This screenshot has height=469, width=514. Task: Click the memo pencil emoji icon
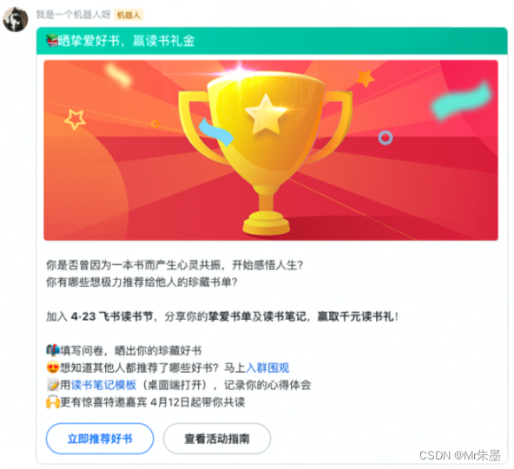52,385
